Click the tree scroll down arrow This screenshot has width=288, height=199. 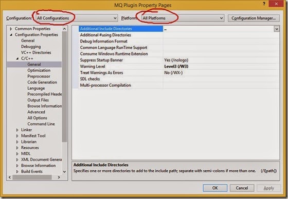point(64,172)
